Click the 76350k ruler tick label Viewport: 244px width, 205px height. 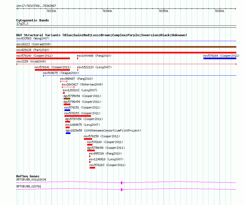[x=163, y=11]
